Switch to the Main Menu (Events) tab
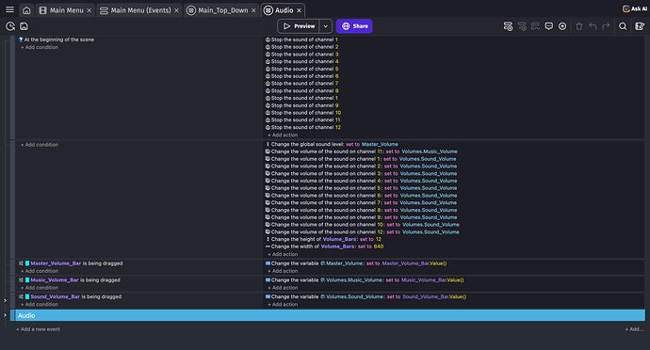Screen dimensions: 650x350 pyautogui.click(x=140, y=10)
